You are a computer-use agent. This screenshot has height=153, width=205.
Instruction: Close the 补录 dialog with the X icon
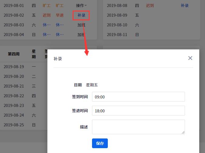190,58
